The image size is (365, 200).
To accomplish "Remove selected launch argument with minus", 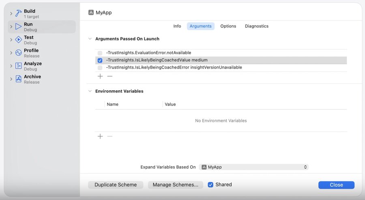I will tap(110, 76).
